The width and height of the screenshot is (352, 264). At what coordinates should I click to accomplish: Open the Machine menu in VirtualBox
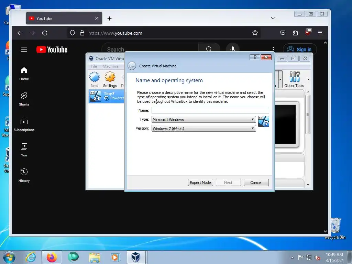click(110, 66)
